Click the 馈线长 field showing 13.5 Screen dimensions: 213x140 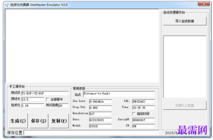(33, 99)
